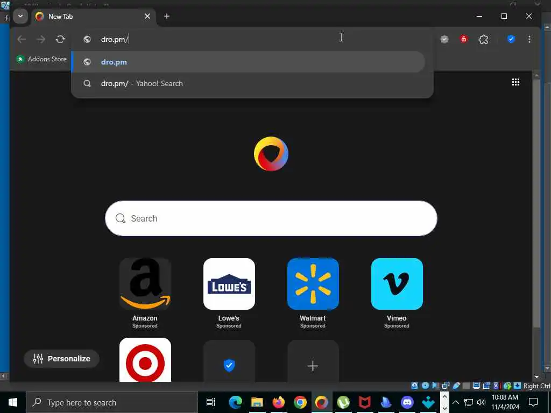Click the VirtualBox Right Ctrl host key indicator
This screenshot has width=551, height=413.
click(537, 386)
